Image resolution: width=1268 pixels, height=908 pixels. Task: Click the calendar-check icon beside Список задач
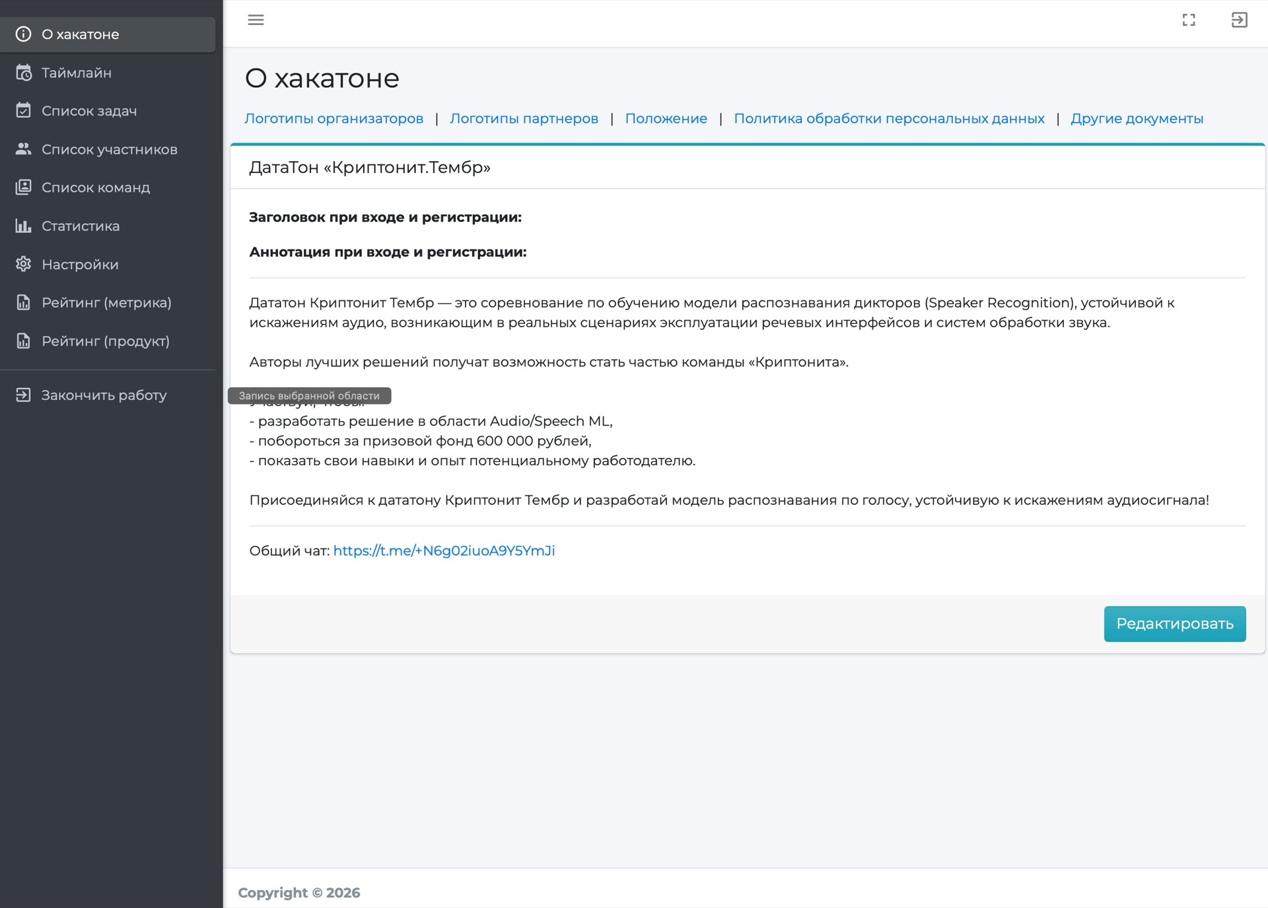coord(23,111)
